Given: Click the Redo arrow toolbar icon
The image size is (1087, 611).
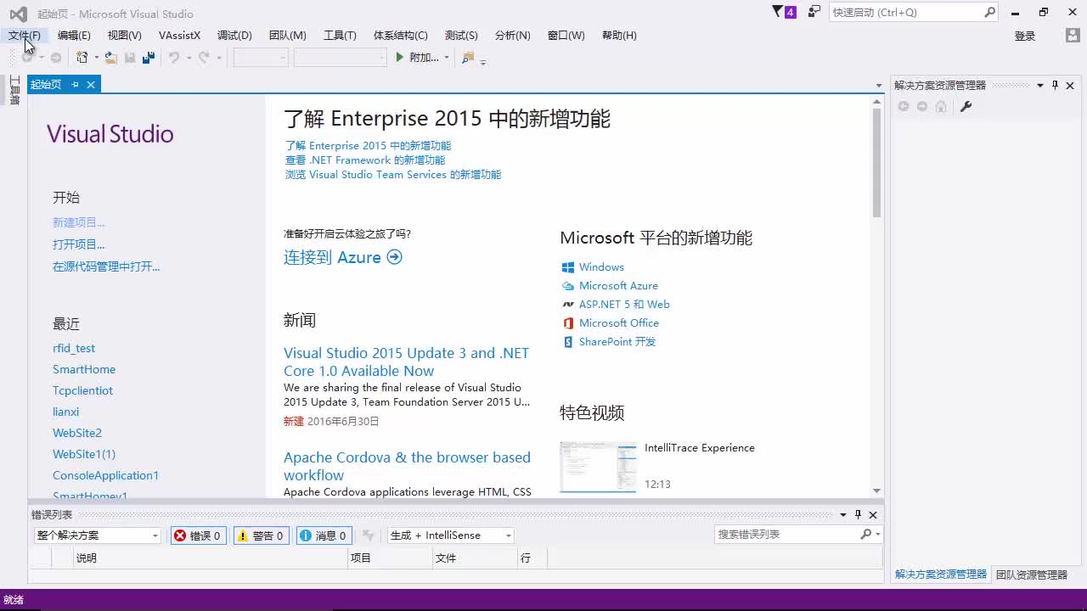Looking at the screenshot, I should point(204,58).
